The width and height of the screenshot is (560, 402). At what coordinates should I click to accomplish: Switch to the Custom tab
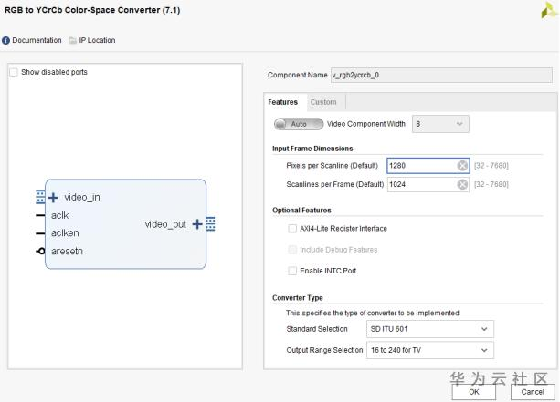[323, 102]
